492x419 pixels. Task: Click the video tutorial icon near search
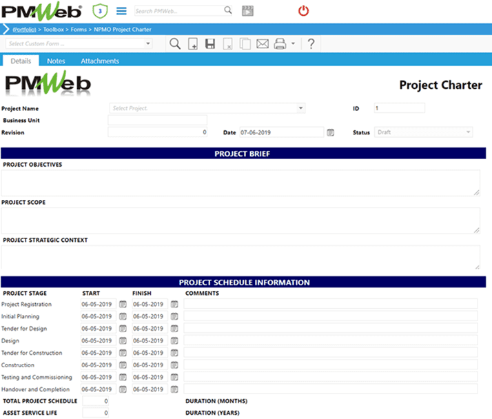(x=247, y=11)
